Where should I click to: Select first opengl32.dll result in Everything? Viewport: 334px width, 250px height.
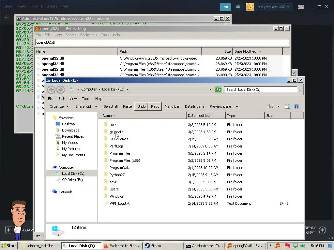click(x=53, y=58)
